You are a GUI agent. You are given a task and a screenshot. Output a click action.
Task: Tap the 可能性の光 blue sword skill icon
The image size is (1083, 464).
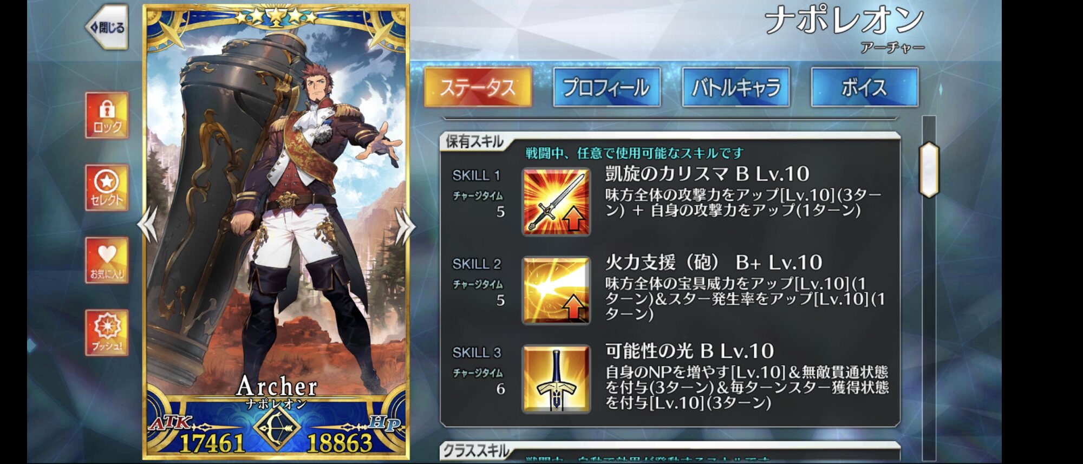coord(556,380)
